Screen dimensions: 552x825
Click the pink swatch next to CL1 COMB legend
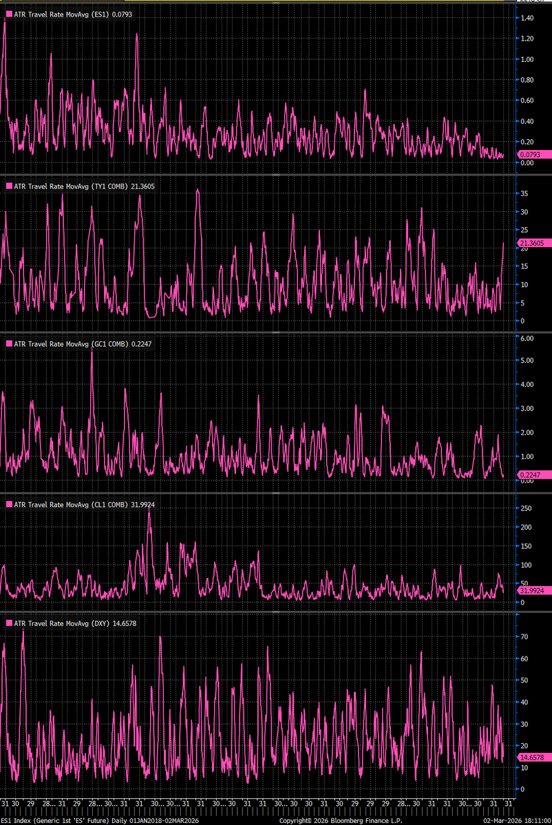tap(9, 504)
